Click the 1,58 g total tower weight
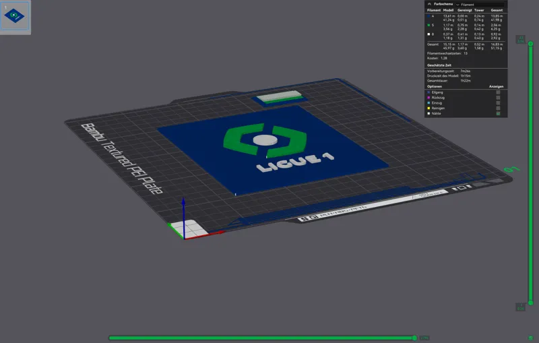539x343 pixels. pyautogui.click(x=479, y=48)
